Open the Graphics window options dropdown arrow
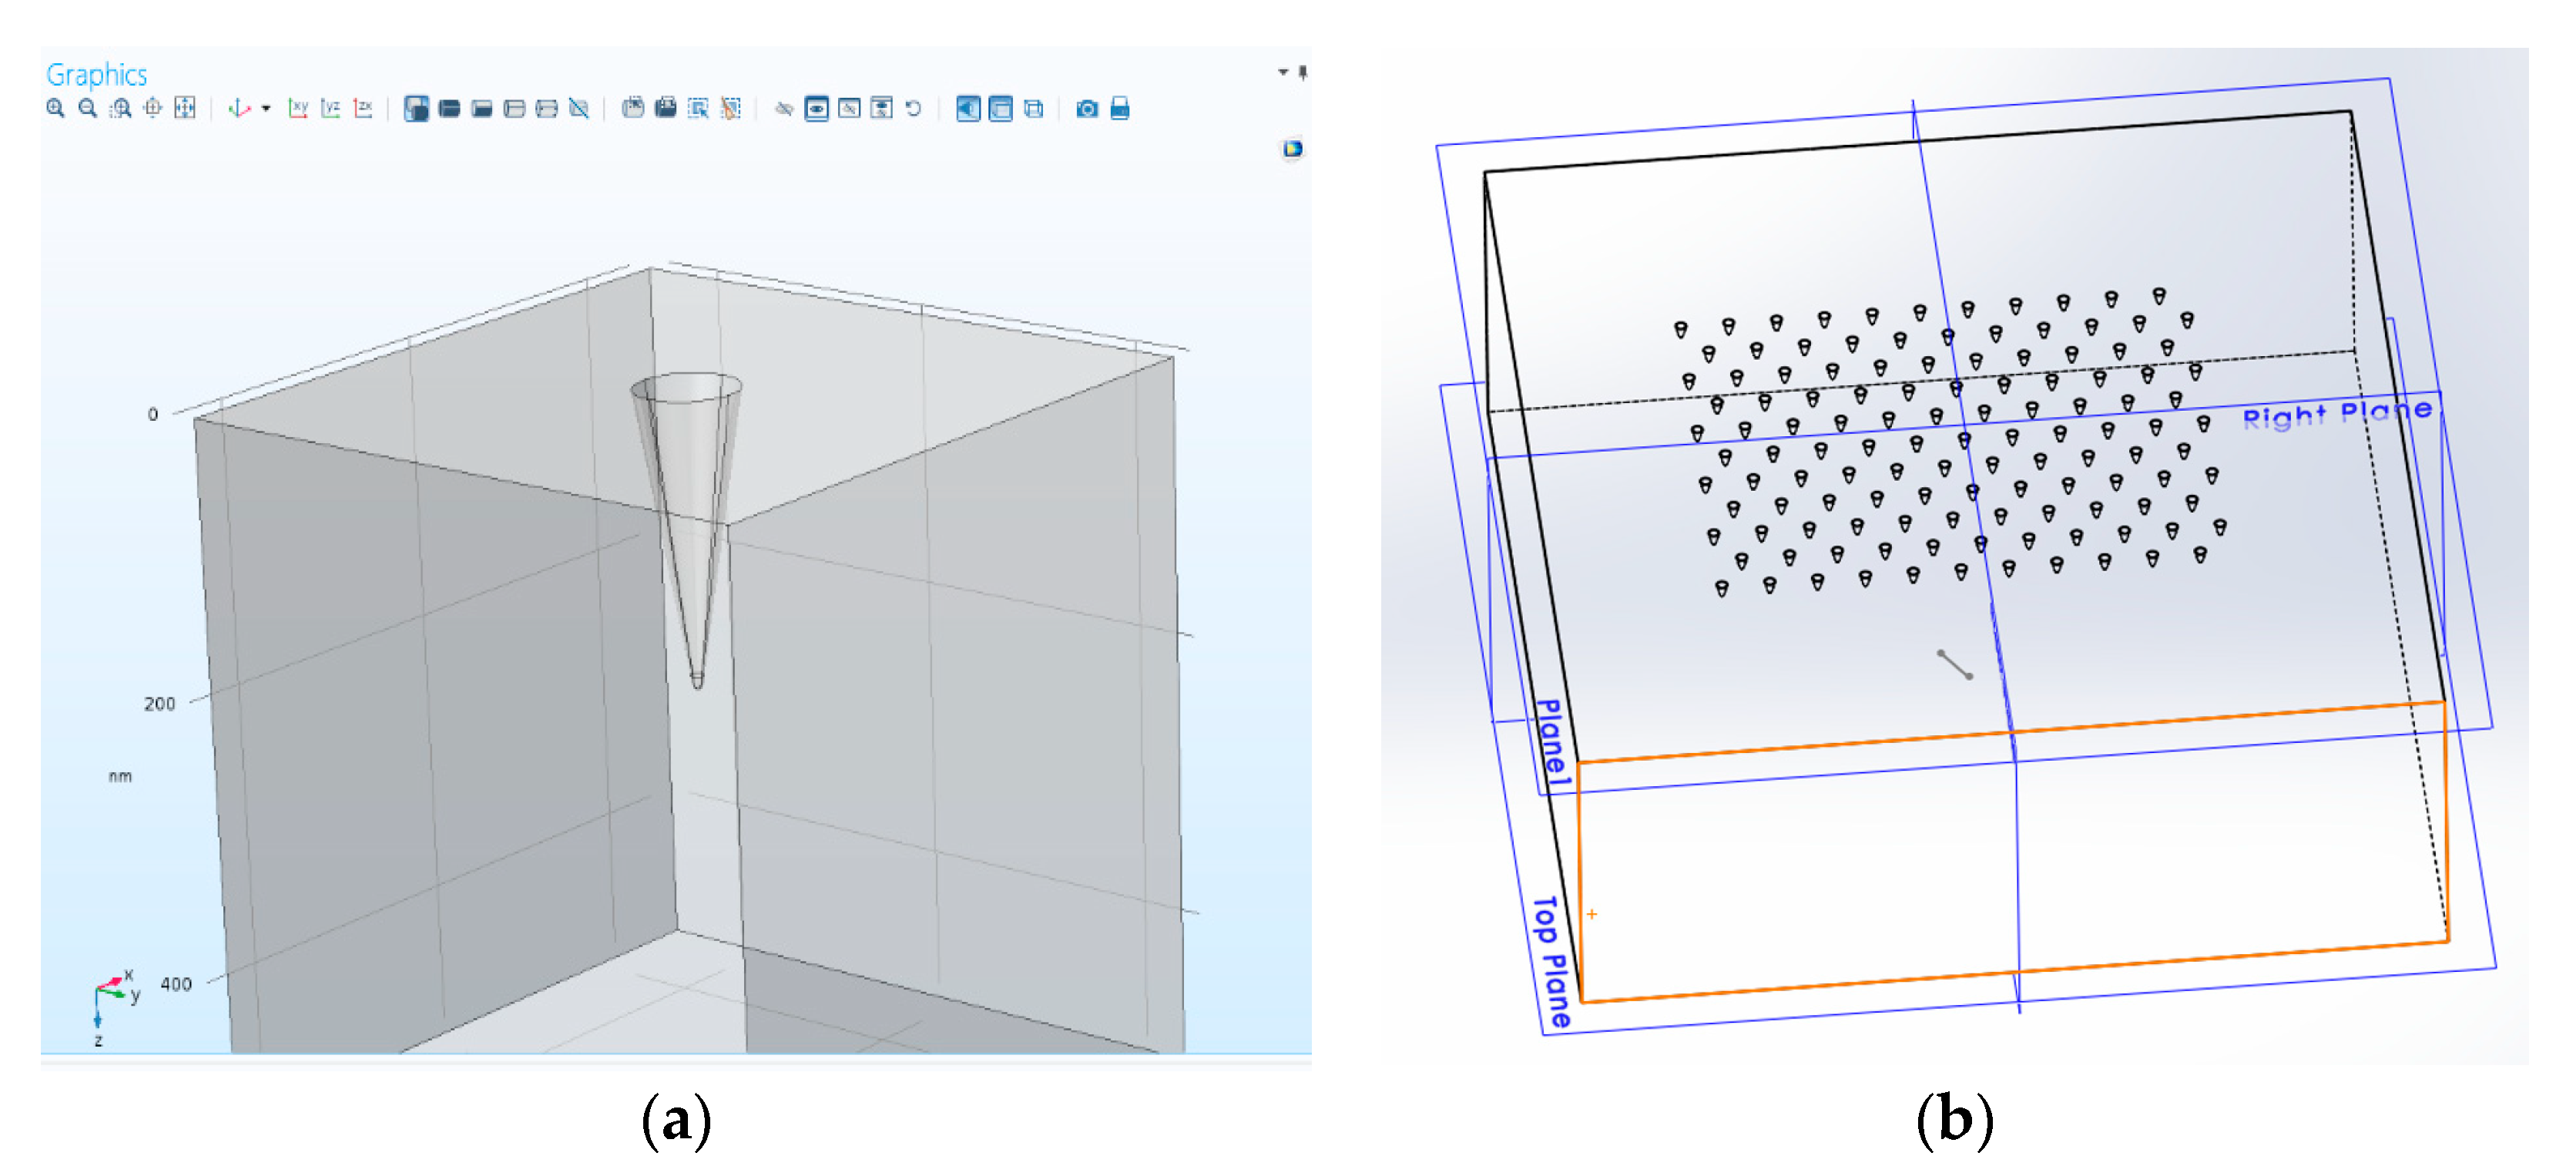 [1283, 72]
